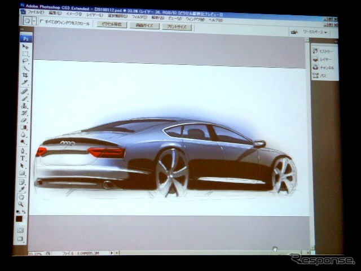Screen dimensions: 361x271
Task: Select the Eyedropper tool
Action: [x=21, y=190]
